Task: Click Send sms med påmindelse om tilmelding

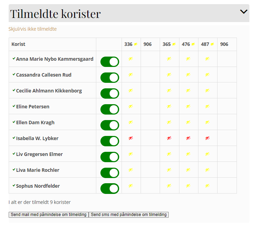Action: coord(128,215)
